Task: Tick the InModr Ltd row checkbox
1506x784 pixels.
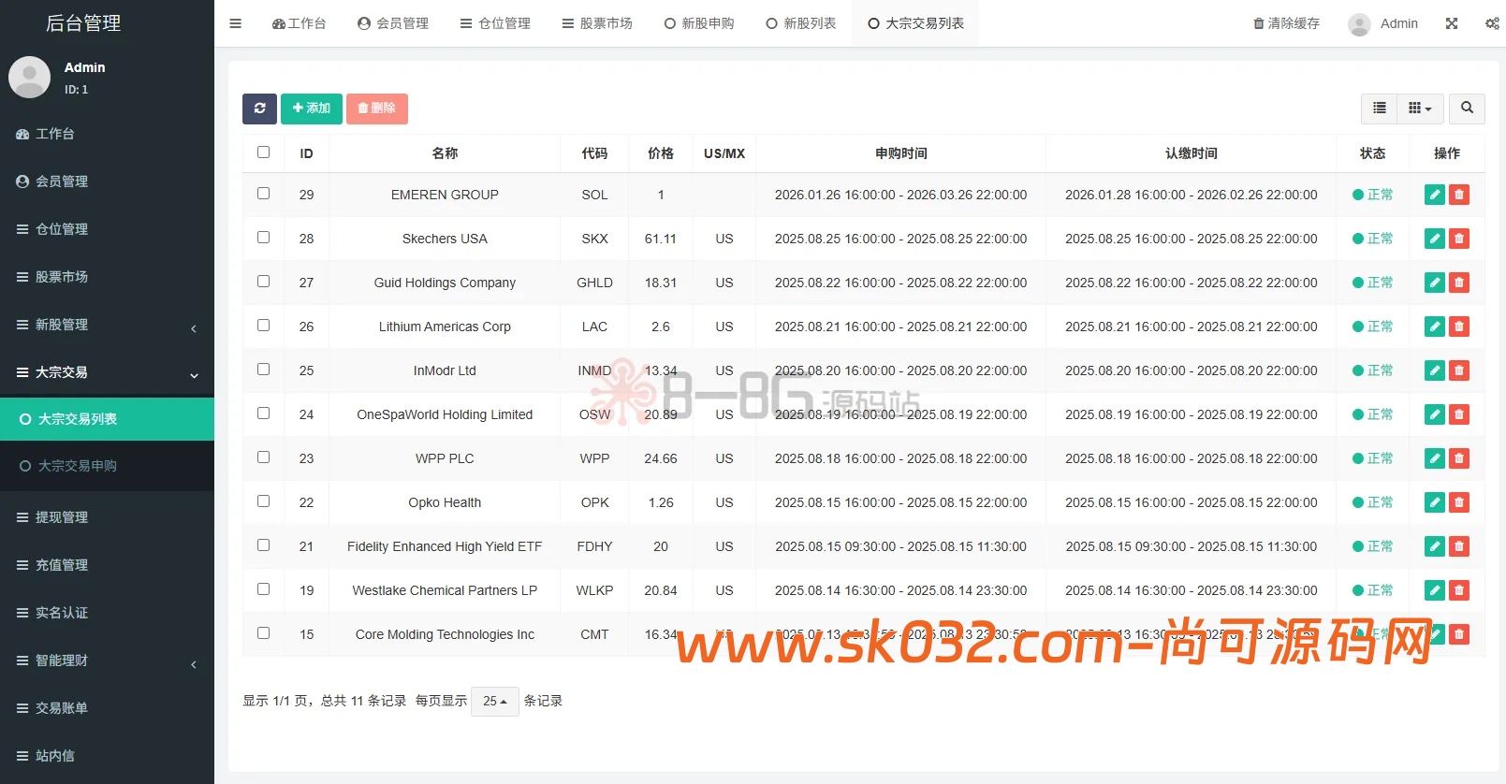Action: coord(264,370)
